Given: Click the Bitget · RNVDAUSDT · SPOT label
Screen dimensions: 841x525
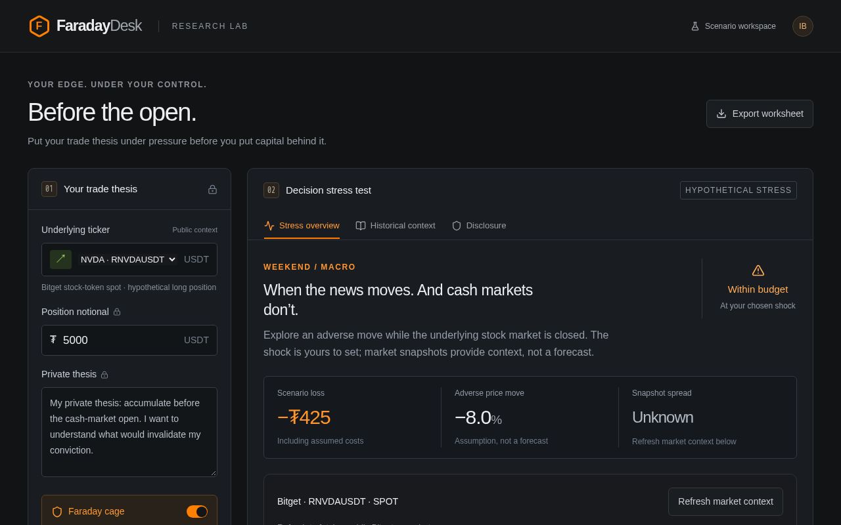Looking at the screenshot, I should click(338, 501).
